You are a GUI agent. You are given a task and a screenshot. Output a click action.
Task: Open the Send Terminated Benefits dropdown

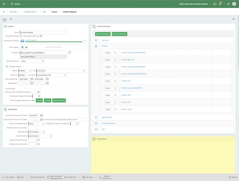(37, 124)
